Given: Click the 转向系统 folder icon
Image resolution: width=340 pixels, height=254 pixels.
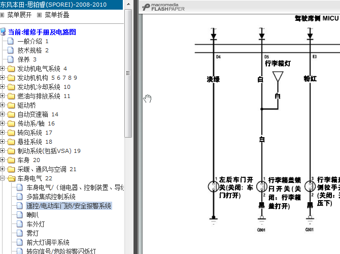Looking at the screenshot, I should point(11,133).
